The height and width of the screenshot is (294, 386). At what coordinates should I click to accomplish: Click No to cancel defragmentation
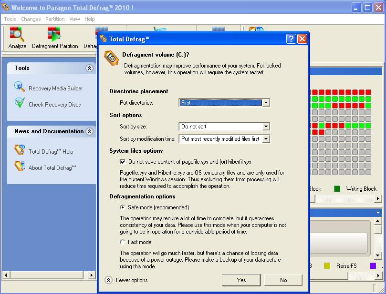[x=283, y=280]
